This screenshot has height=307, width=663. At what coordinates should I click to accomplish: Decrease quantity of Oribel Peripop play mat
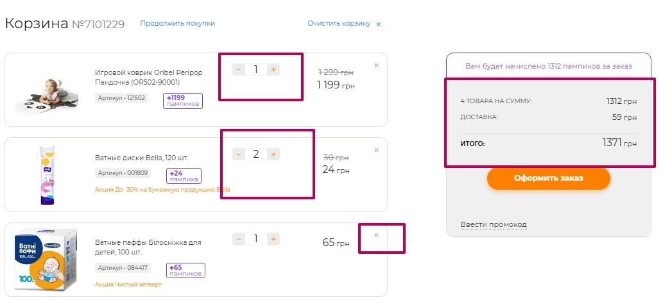click(238, 69)
